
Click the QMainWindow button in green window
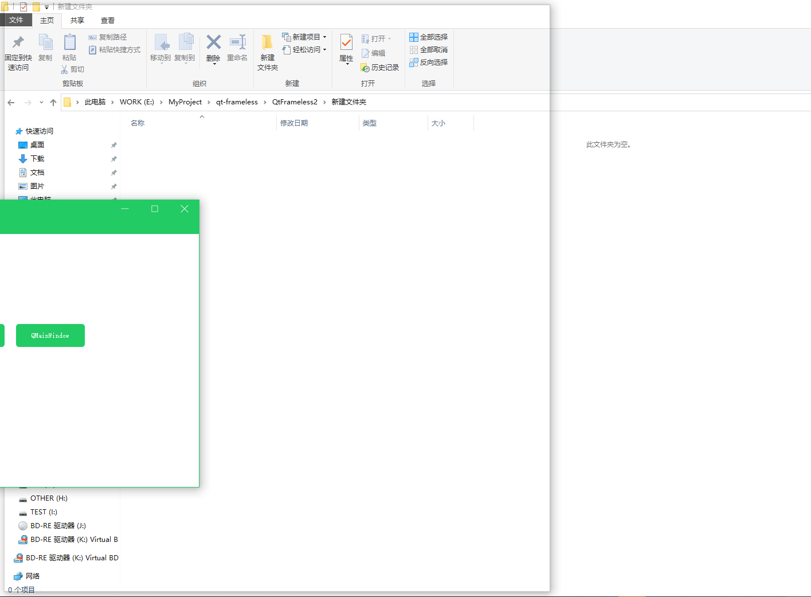pos(50,335)
